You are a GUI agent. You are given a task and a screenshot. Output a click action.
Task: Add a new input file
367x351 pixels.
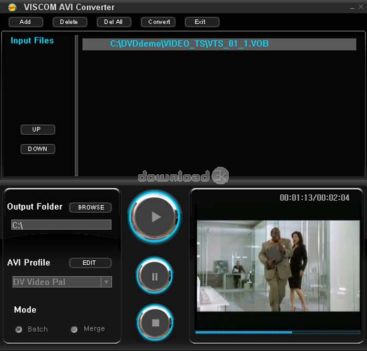click(26, 22)
